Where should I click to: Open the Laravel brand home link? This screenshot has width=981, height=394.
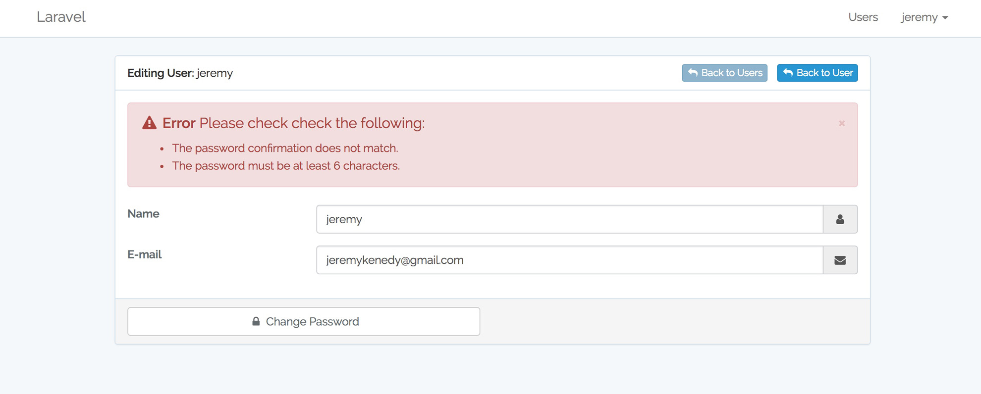coord(61,17)
